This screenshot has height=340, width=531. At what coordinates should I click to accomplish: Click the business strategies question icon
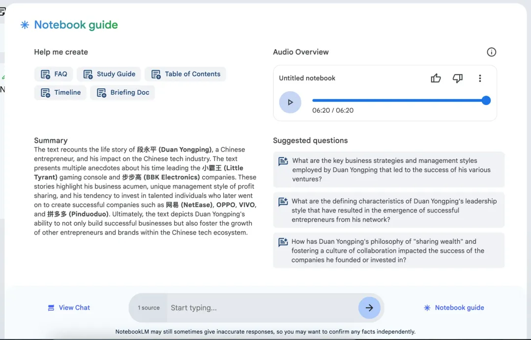[283, 161]
